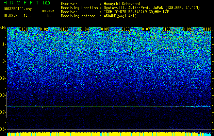The width and height of the screenshot is (214, 136).
Task: Click the 0101 time marker
Action: (23, 29)
